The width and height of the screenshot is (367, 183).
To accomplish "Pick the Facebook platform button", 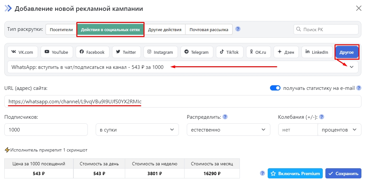I will (x=92, y=52).
